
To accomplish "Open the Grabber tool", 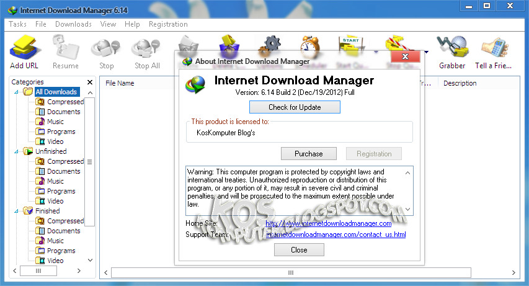I will click(452, 47).
